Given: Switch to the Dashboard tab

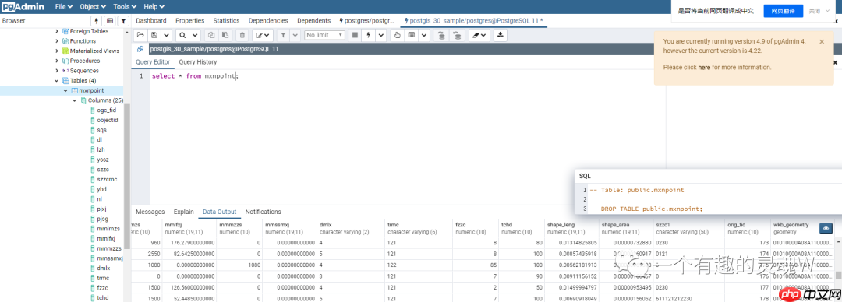Looking at the screenshot, I should 151,21.
